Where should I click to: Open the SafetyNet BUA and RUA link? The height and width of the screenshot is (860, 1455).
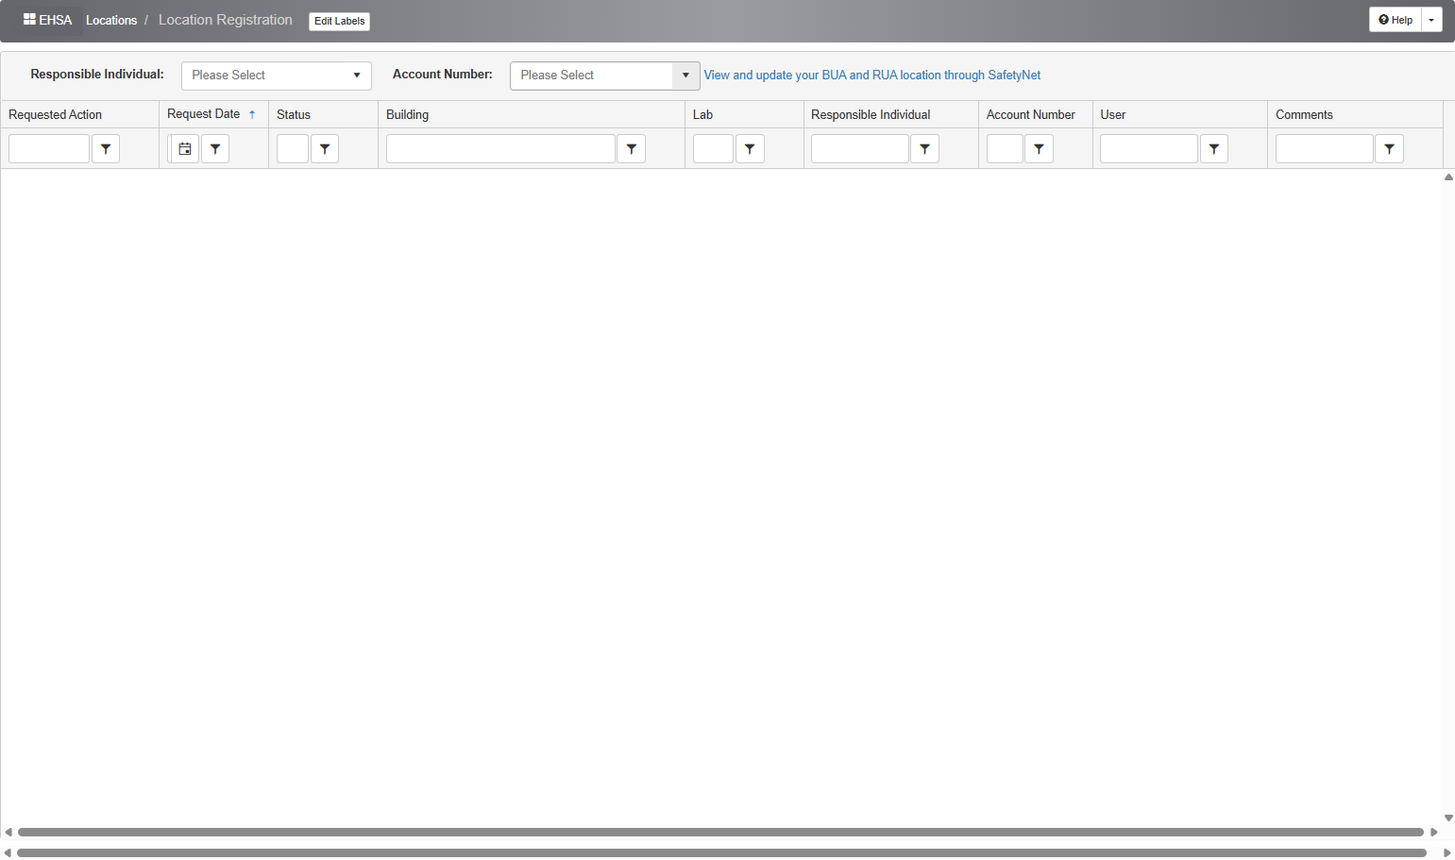(x=872, y=76)
